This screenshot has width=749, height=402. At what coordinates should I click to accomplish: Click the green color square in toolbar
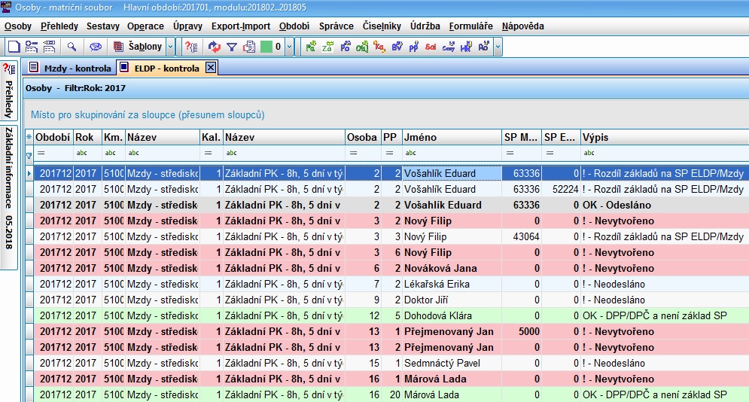pos(266,47)
